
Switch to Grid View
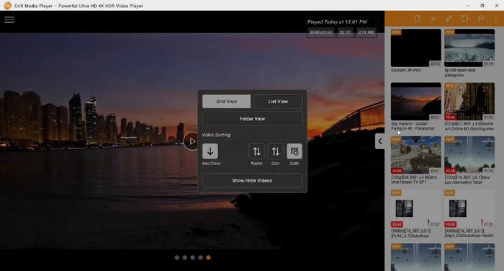tap(227, 102)
